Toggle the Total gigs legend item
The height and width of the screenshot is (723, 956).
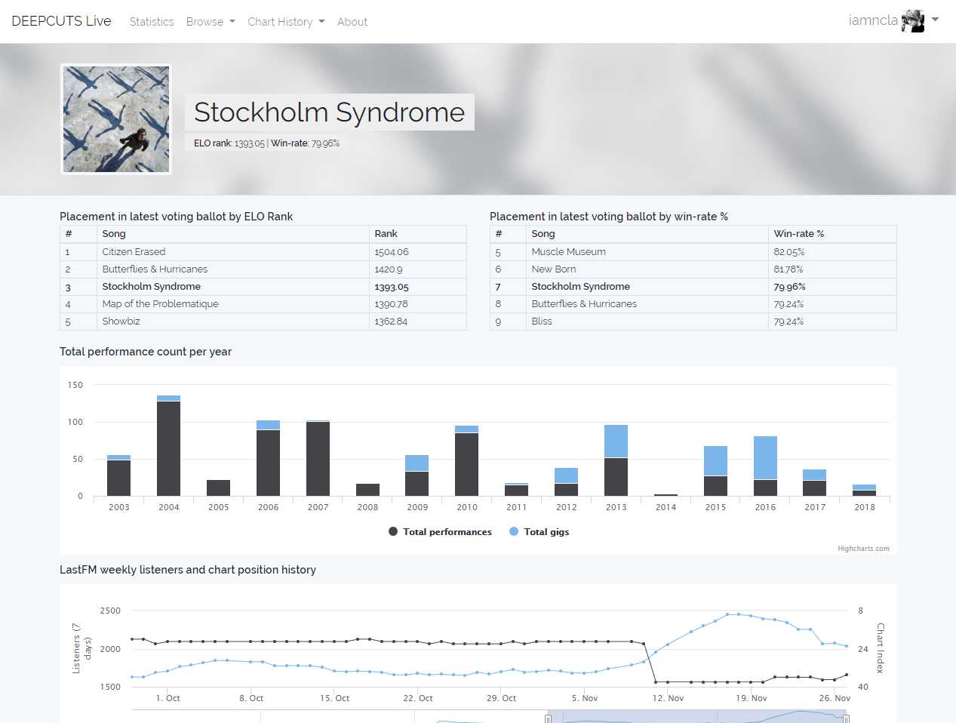tap(539, 531)
